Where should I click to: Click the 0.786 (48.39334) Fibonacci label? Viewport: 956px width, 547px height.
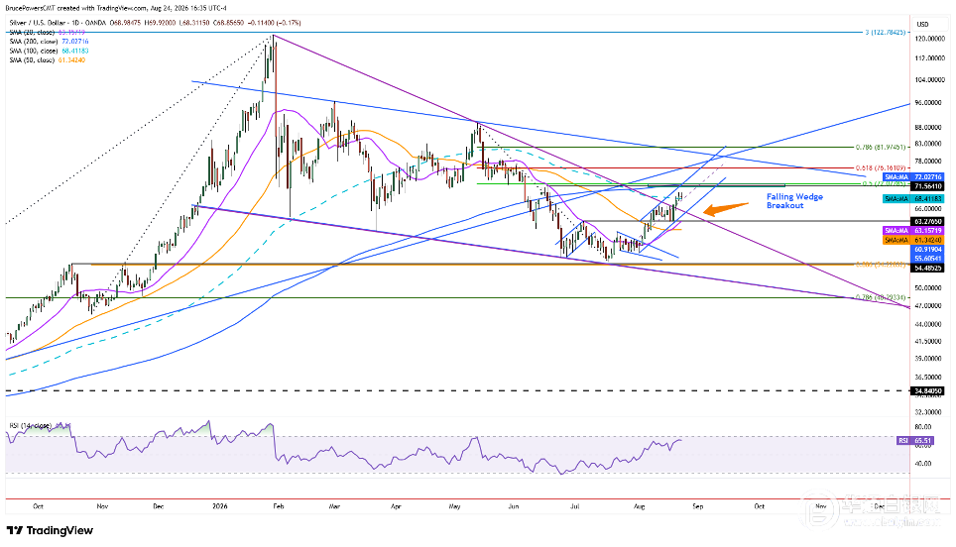880,297
